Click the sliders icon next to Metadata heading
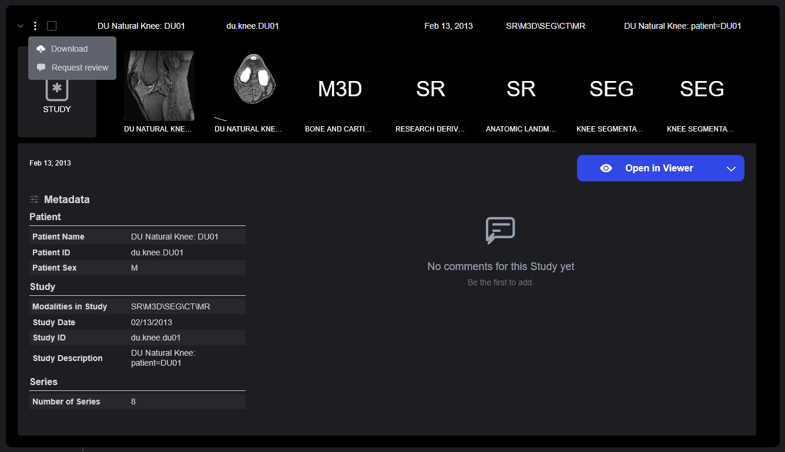 pos(33,199)
